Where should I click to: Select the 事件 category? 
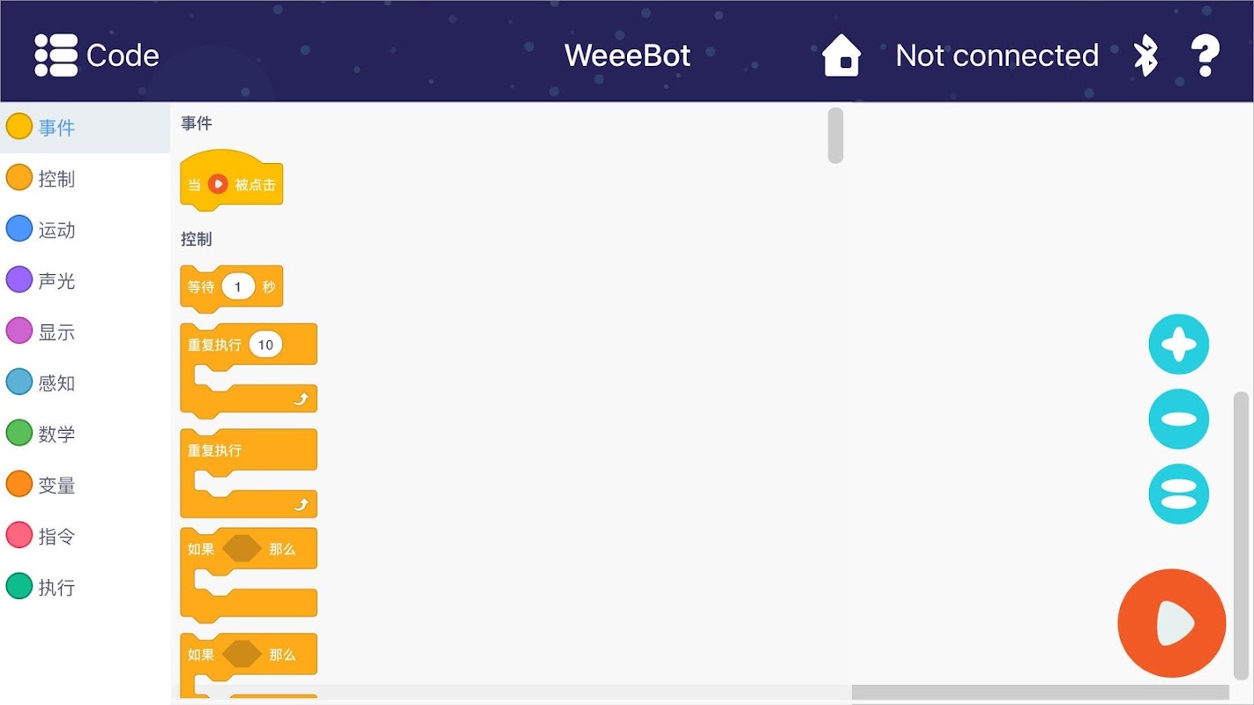tap(56, 128)
